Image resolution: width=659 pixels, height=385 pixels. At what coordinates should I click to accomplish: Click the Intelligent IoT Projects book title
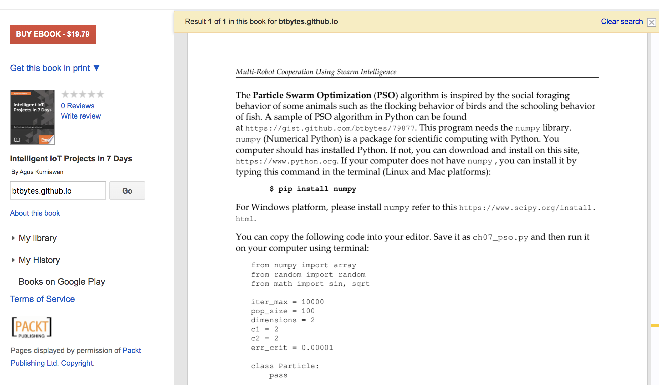click(x=71, y=158)
